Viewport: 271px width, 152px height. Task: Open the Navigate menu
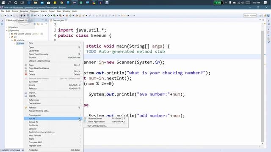click(34, 11)
